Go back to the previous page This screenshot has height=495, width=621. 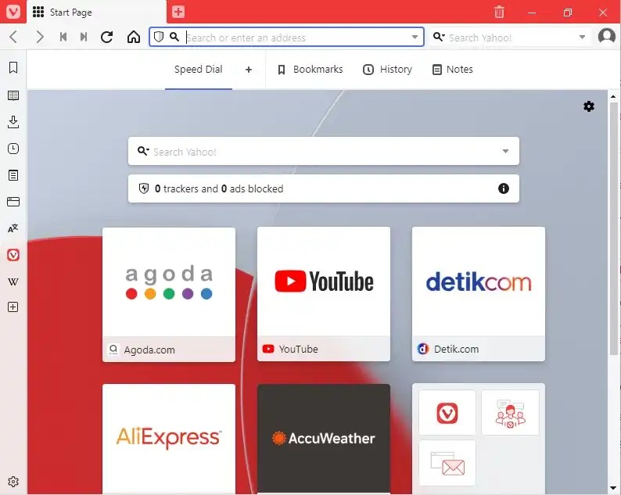13,38
